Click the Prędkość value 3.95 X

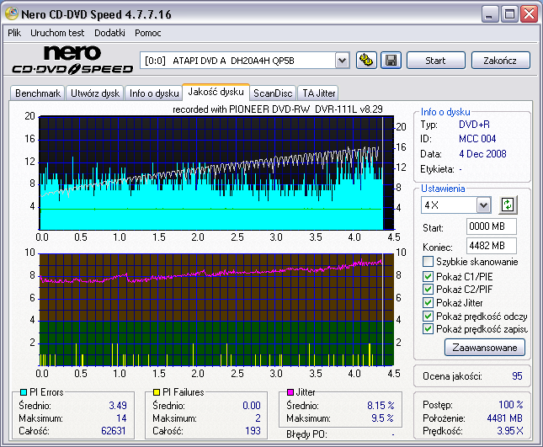(x=510, y=431)
